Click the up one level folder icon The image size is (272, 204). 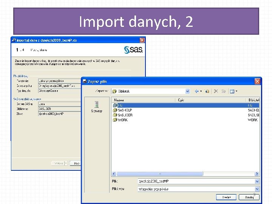(207, 91)
